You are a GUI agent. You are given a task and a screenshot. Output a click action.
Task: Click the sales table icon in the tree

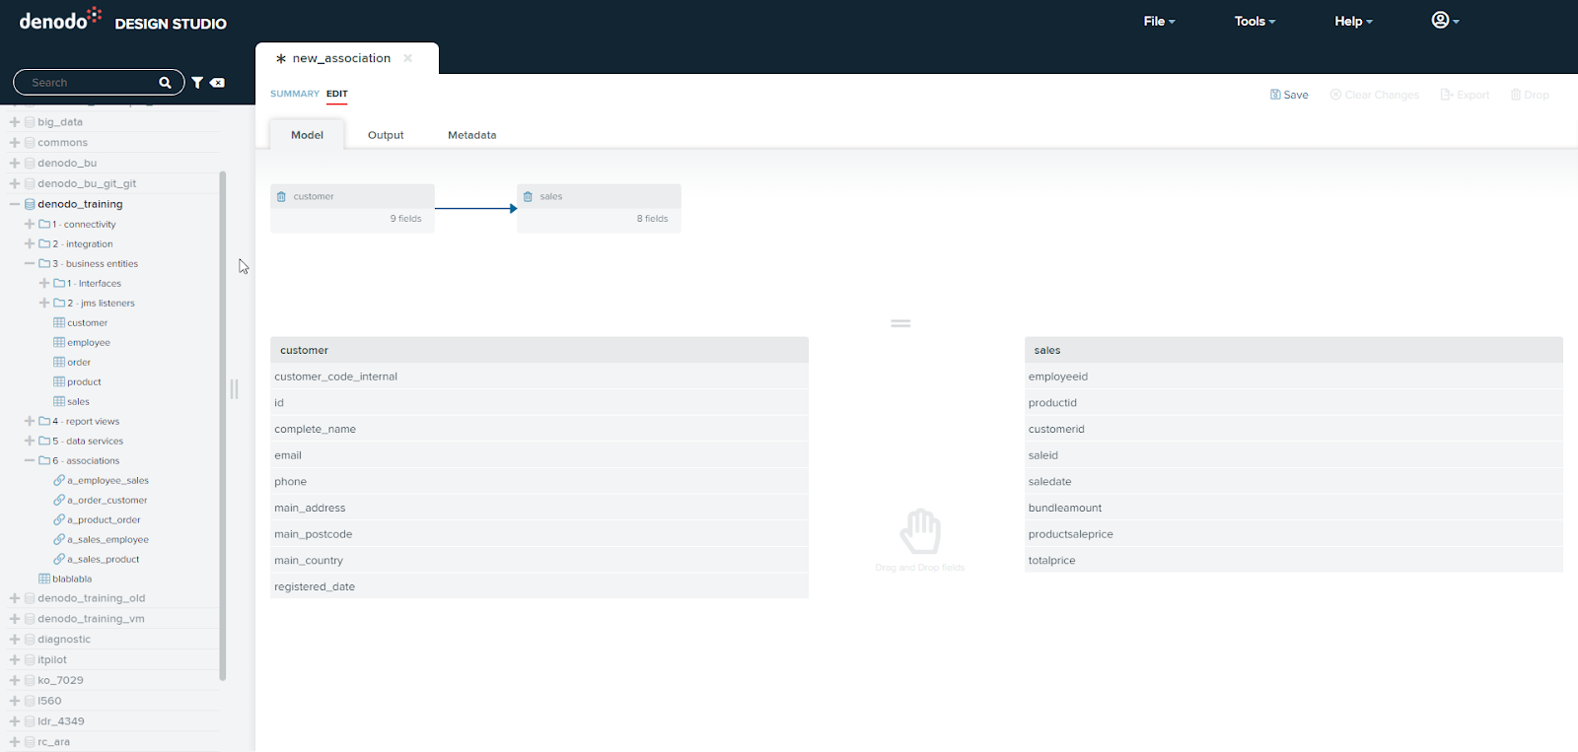[59, 401]
